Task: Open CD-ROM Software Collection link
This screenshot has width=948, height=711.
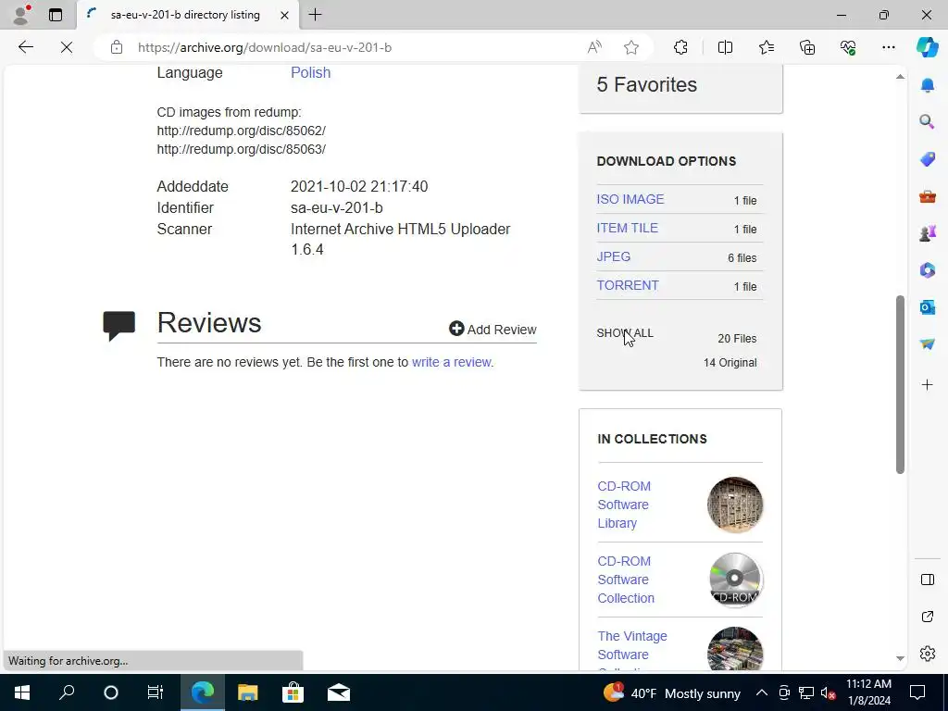Action: [x=626, y=580]
